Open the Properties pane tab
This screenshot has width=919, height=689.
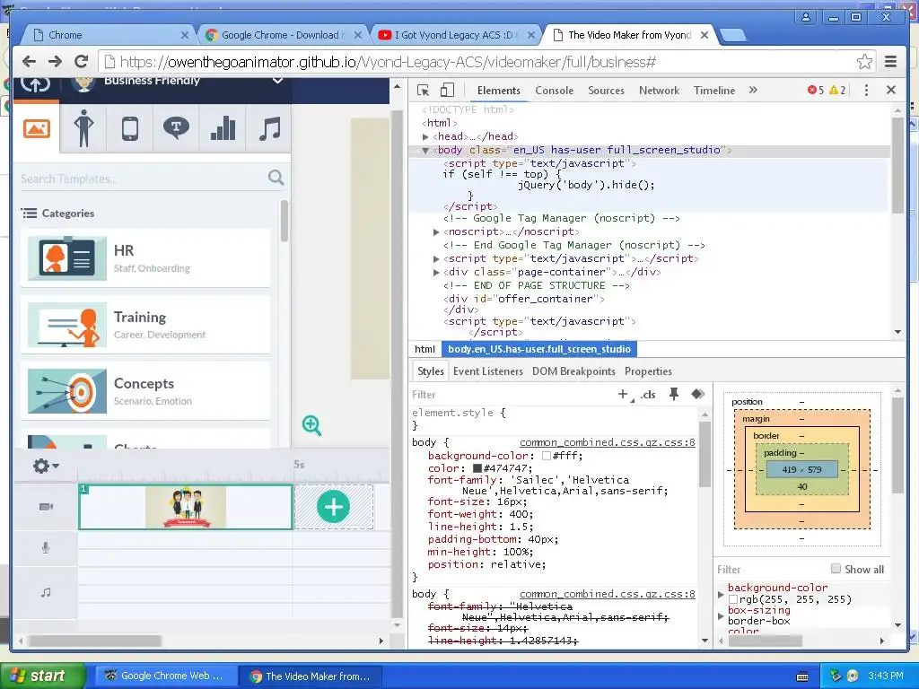tap(648, 371)
